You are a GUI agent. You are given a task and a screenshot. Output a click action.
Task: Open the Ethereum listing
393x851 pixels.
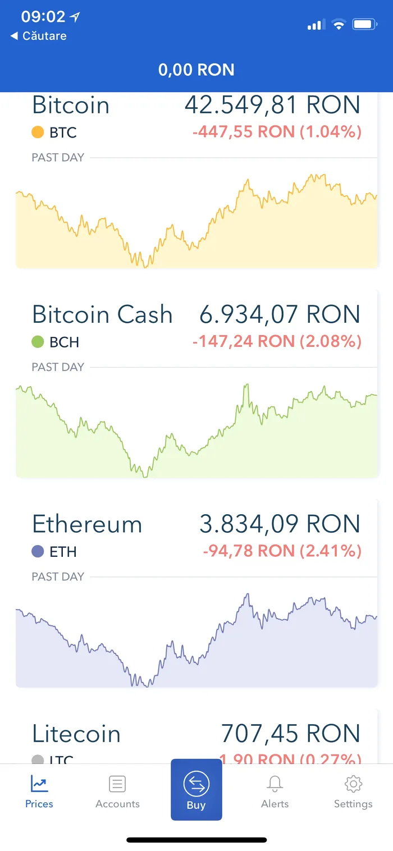point(88,524)
